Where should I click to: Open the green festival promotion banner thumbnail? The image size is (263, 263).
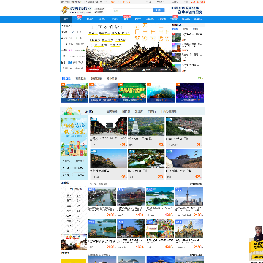pos(132,93)
